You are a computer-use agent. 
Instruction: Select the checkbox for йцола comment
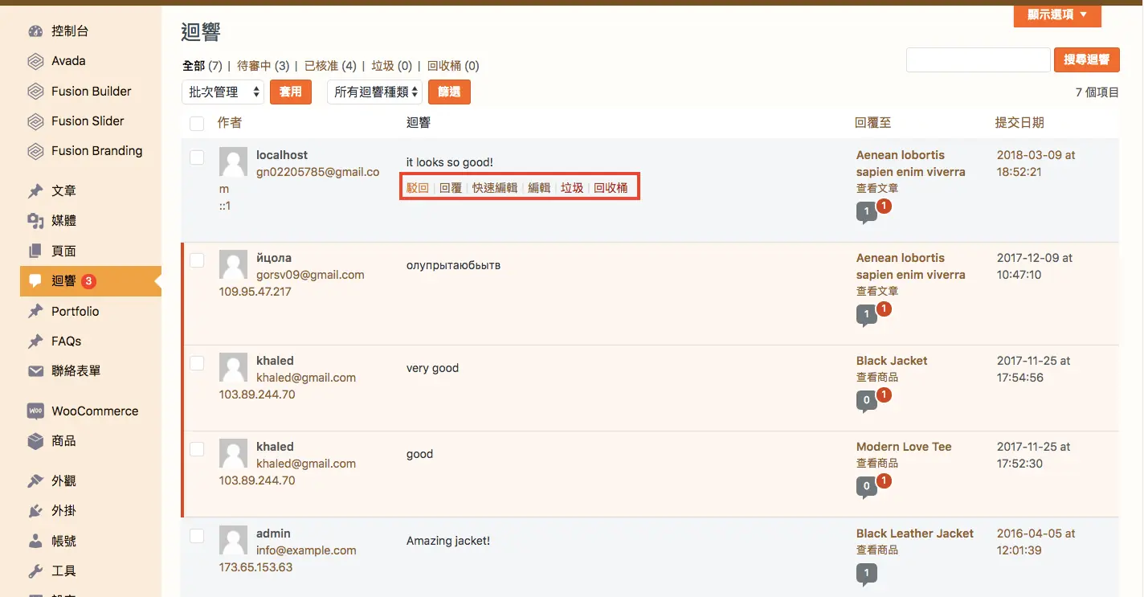tap(197, 260)
